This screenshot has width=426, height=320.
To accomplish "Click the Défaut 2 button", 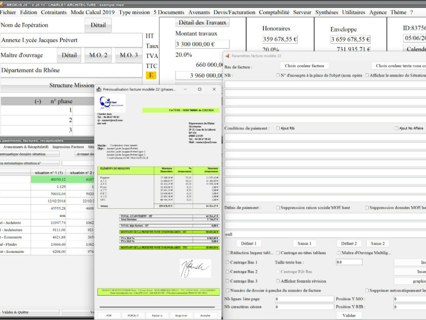I will click(349, 243).
